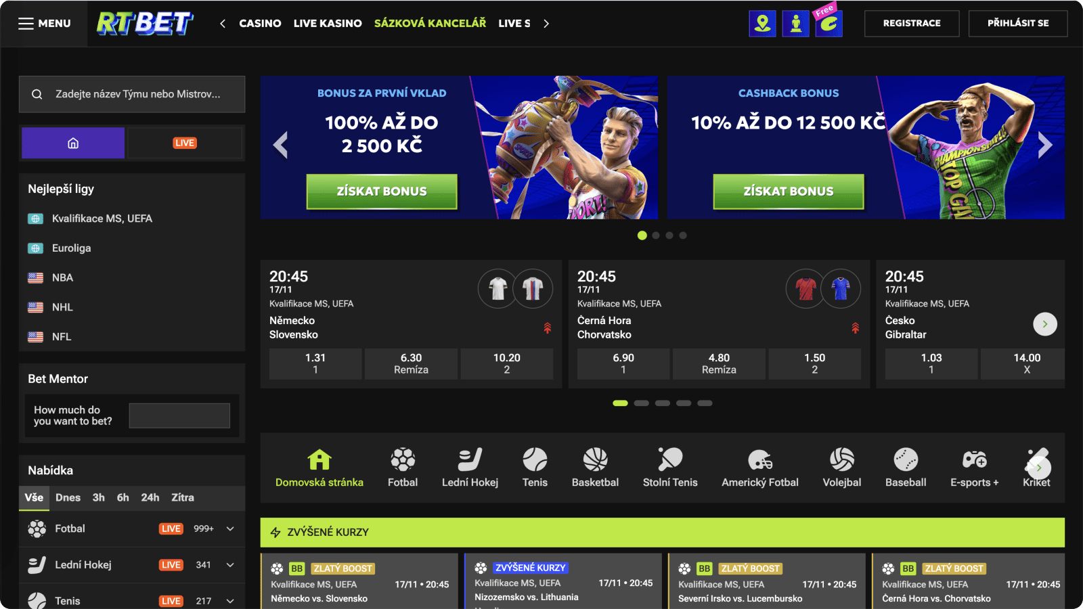Switch to the LIVE betting toggle

click(185, 143)
